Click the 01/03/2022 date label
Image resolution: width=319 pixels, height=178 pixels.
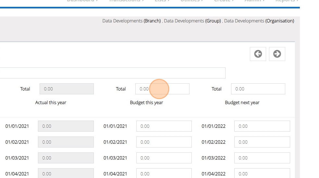[214, 158]
